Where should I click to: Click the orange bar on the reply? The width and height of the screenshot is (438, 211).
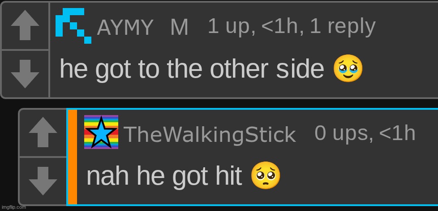pyautogui.click(x=73, y=157)
